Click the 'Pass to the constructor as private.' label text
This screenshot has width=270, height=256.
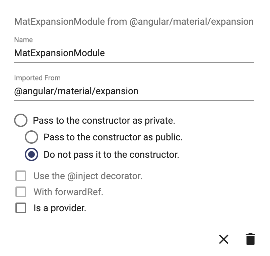(104, 120)
